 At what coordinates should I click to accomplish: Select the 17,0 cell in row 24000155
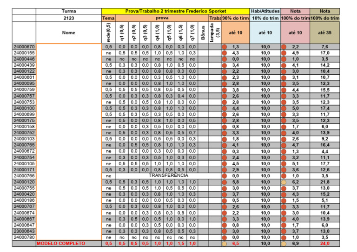(324, 53)
